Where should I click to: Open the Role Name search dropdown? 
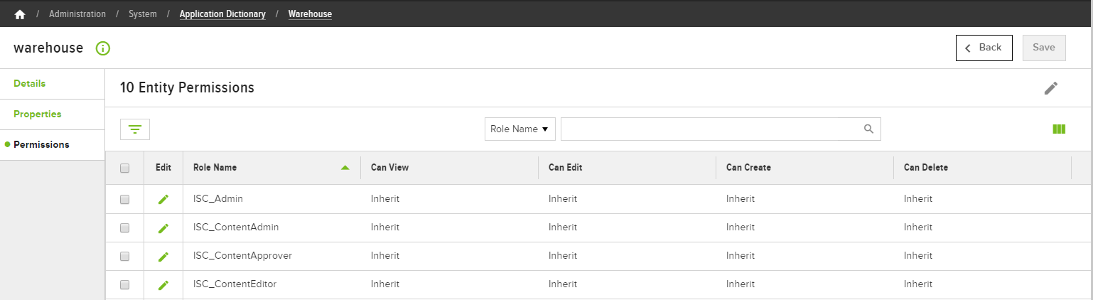[x=520, y=129]
